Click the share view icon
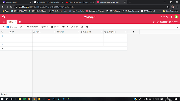The height and width of the screenshot is (101, 180). (87, 27)
